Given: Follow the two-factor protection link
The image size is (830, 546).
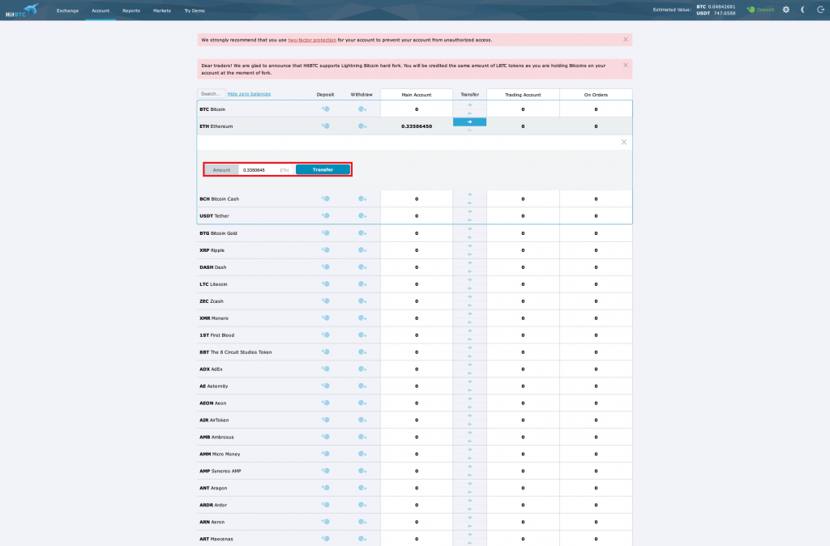Looking at the screenshot, I should coord(312,40).
